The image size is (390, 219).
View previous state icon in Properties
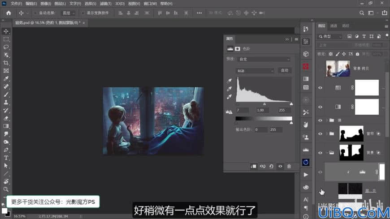(x=262, y=166)
